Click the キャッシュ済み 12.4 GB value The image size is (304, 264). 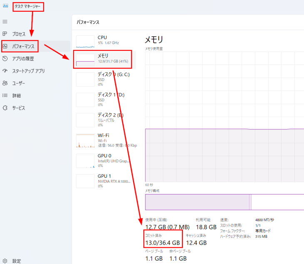[x=197, y=243]
